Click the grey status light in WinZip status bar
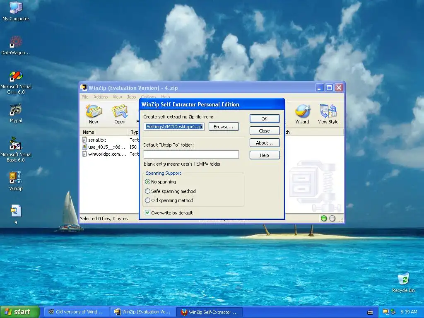 point(332,219)
